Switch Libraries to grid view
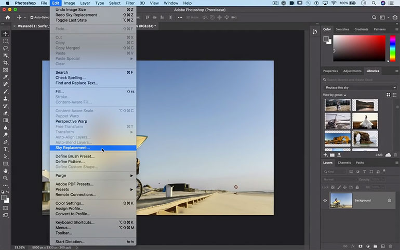Image resolution: width=400 pixels, height=250 pixels. (x=388, y=95)
